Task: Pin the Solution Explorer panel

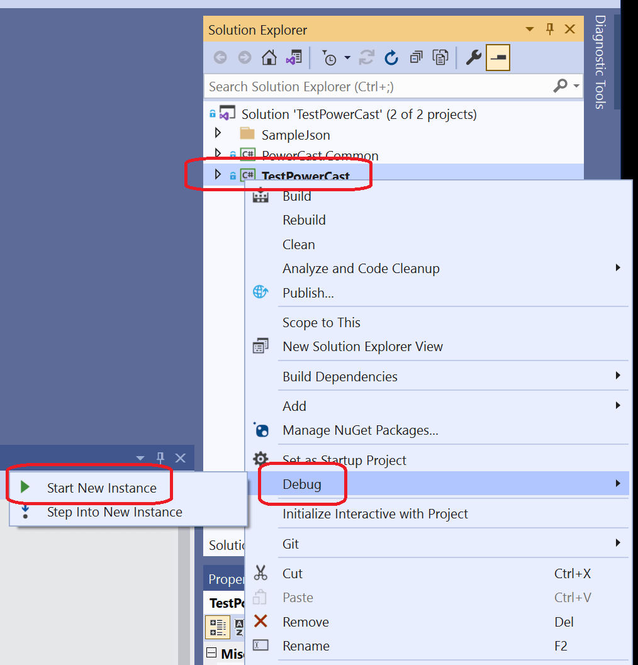Action: (x=550, y=30)
